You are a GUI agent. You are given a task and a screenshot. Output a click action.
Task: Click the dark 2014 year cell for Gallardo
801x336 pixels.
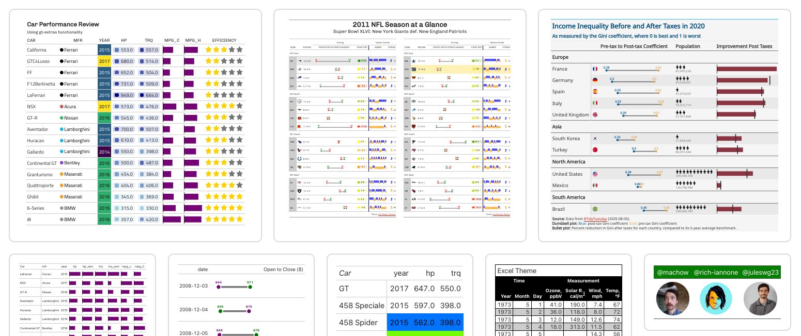104,152
